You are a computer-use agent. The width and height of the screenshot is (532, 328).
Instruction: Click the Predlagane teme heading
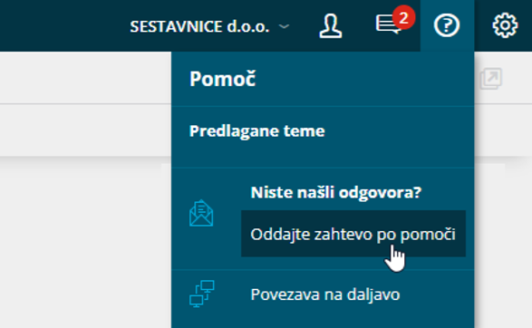[256, 131]
